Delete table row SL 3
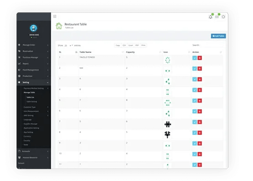 pos(200,79)
